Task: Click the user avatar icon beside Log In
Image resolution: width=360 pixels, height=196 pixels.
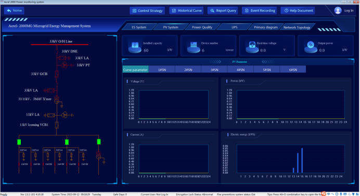Action: 338,10
